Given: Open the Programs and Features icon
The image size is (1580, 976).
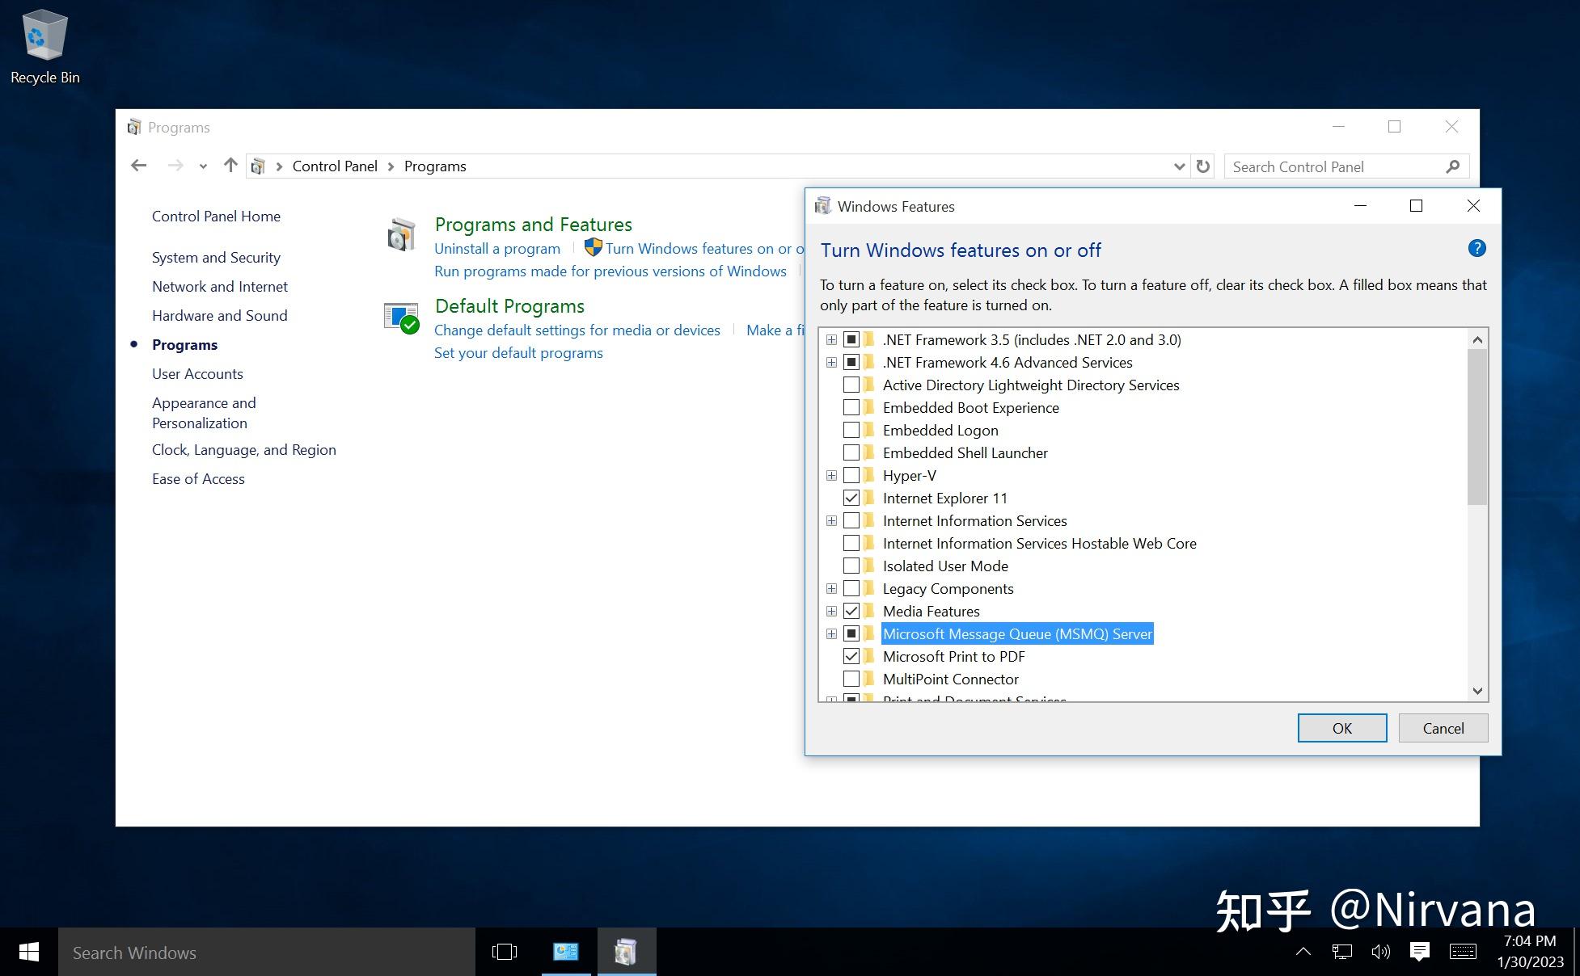Looking at the screenshot, I should (401, 235).
